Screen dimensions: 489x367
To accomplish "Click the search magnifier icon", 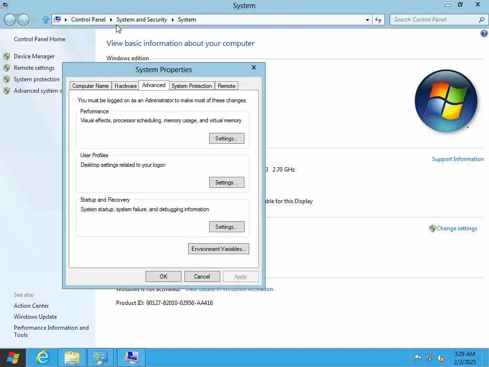I will coord(481,20).
